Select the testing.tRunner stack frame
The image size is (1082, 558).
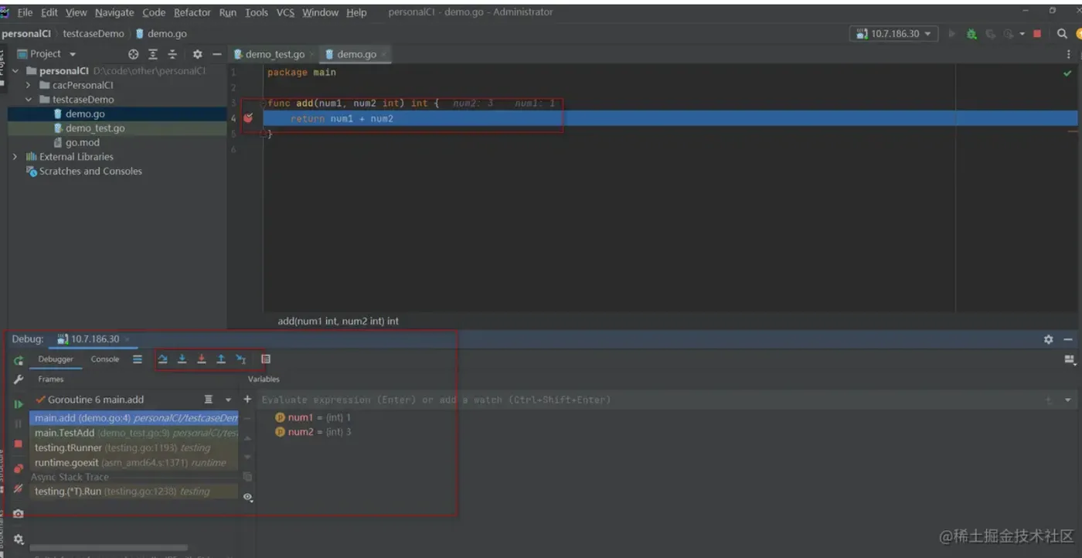(x=134, y=447)
